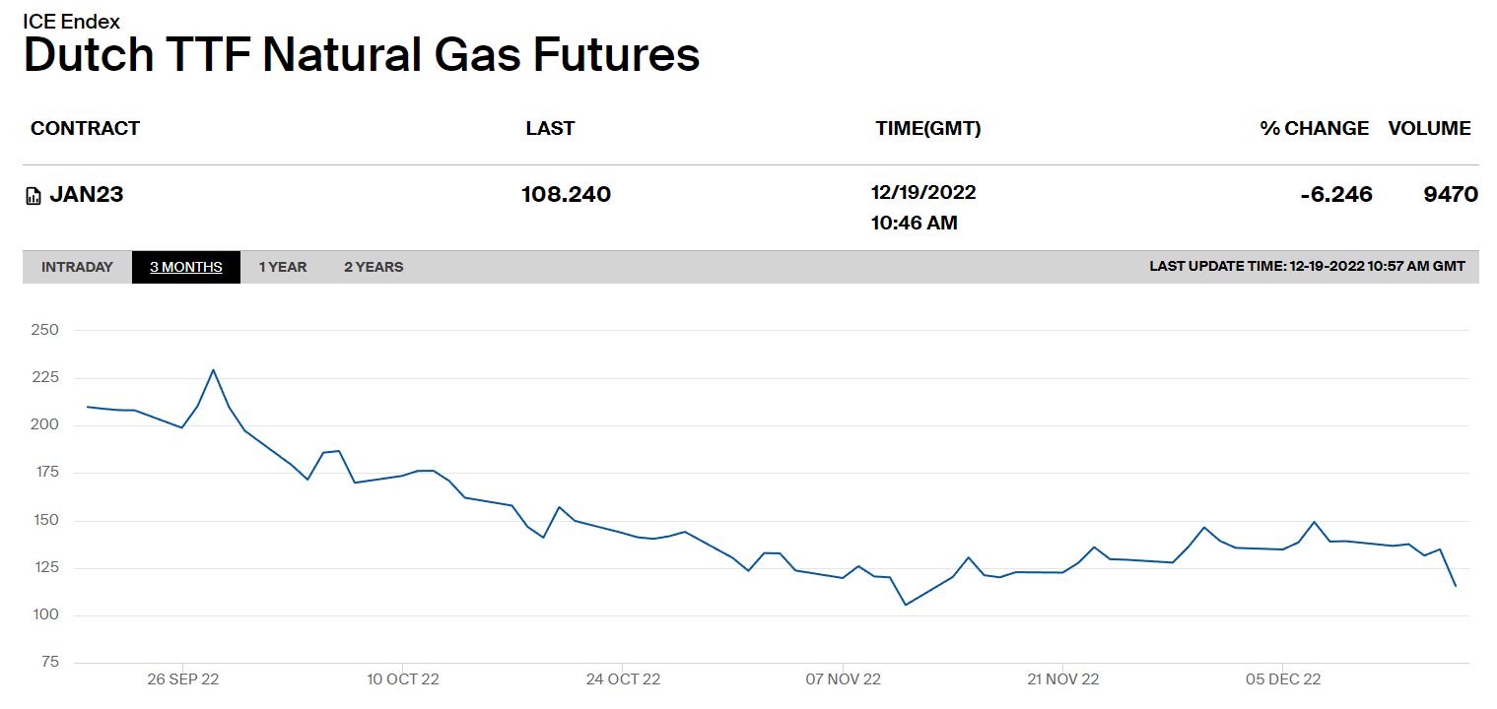Click the last update time text
Screen dimensions: 1497x709
coord(1307,267)
